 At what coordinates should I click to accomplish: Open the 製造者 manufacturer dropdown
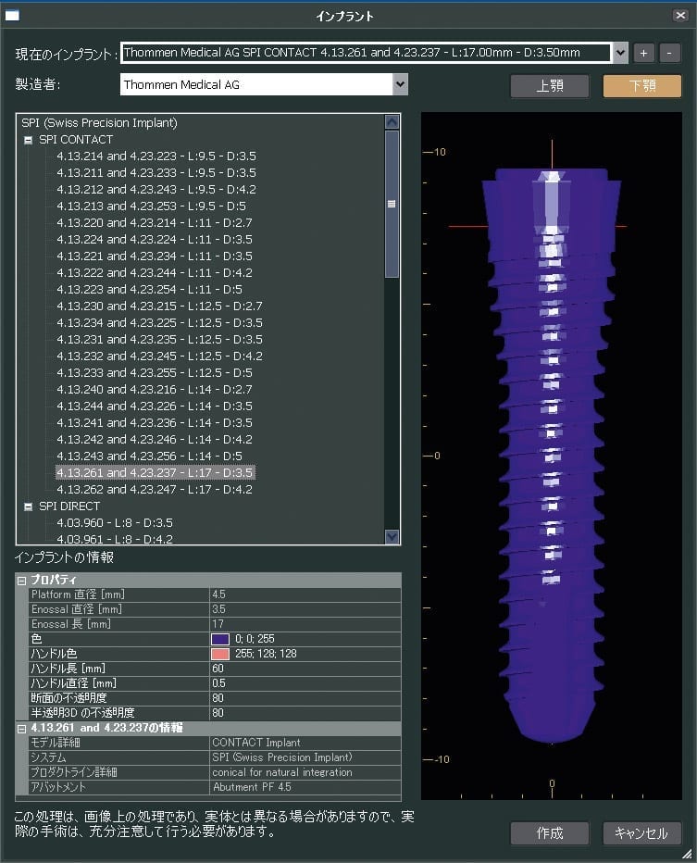click(x=400, y=84)
